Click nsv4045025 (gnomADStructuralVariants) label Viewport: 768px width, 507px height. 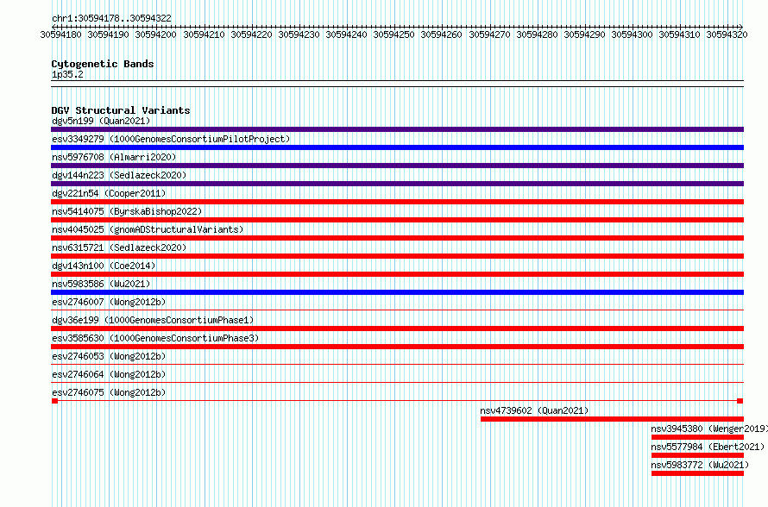pyautogui.click(x=148, y=229)
